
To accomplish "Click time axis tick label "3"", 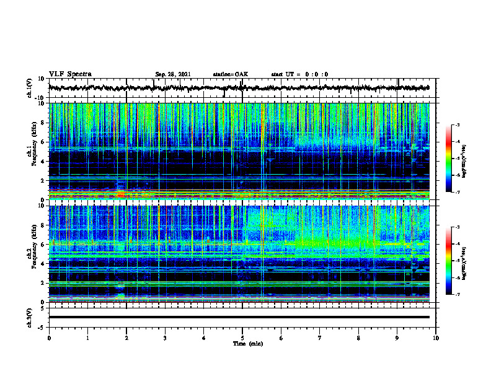I will click(x=165, y=338).
